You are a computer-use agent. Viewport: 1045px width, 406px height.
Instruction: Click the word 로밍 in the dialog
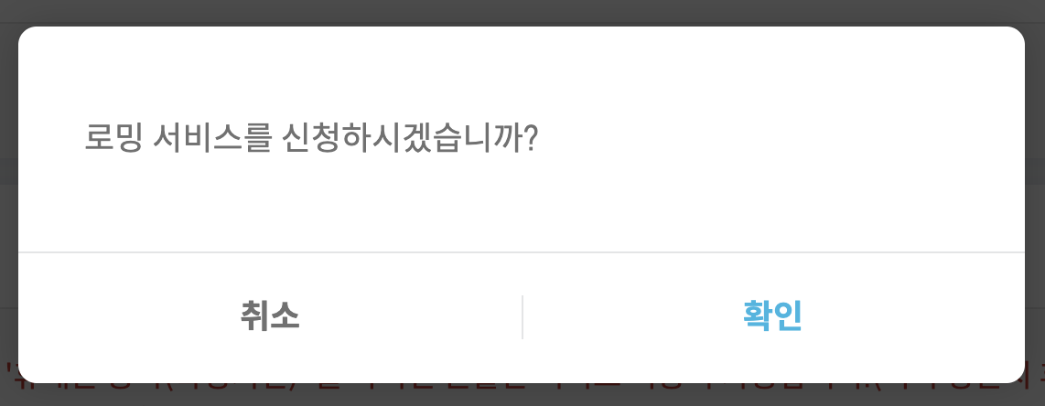tap(113, 138)
